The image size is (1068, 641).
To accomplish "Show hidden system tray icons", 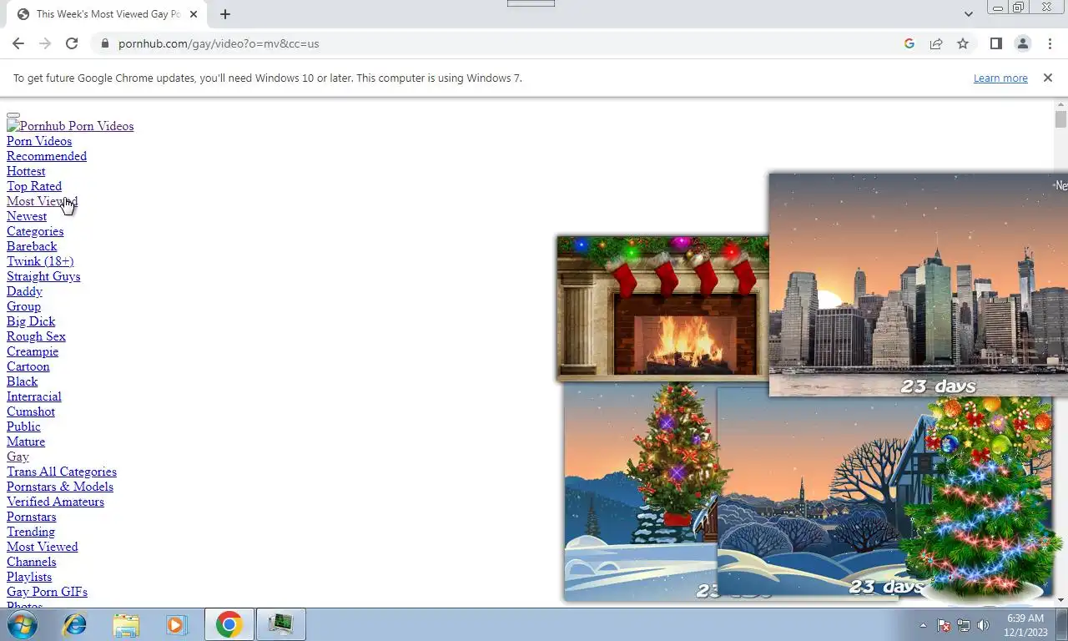I will 923,625.
